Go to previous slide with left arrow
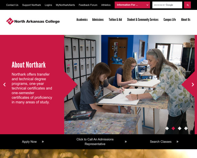 click(x=5, y=85)
